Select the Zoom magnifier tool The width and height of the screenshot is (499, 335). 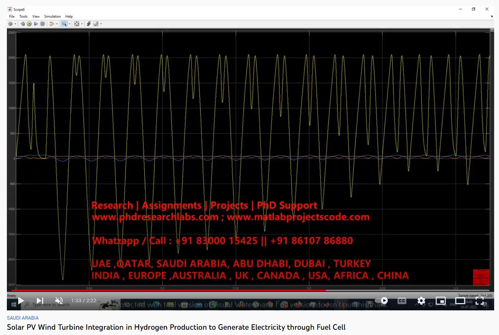(x=64, y=24)
